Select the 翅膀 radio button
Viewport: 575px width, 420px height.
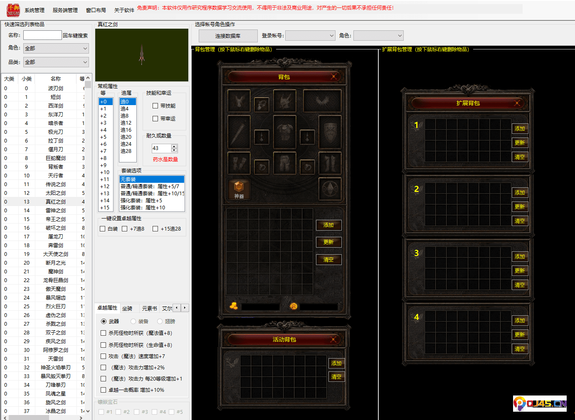pos(160,322)
